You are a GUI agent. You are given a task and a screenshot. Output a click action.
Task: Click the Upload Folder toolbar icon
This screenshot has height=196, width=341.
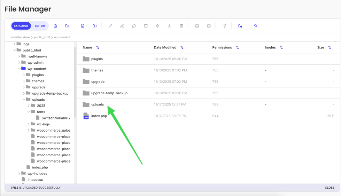[x=94, y=26]
